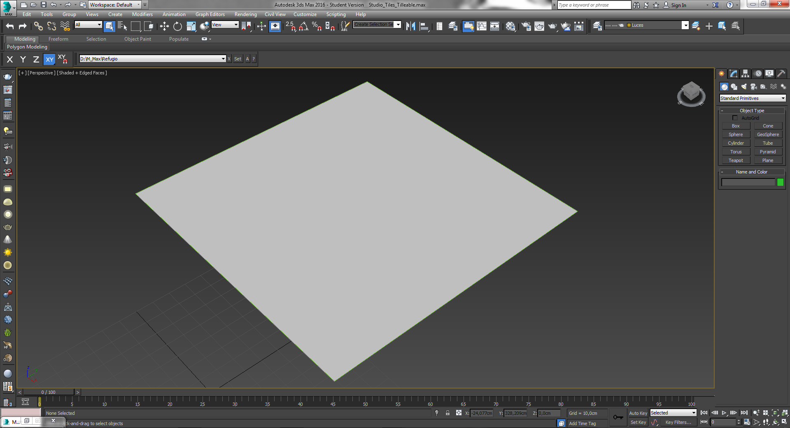Select the Move transform tool

pos(164,26)
